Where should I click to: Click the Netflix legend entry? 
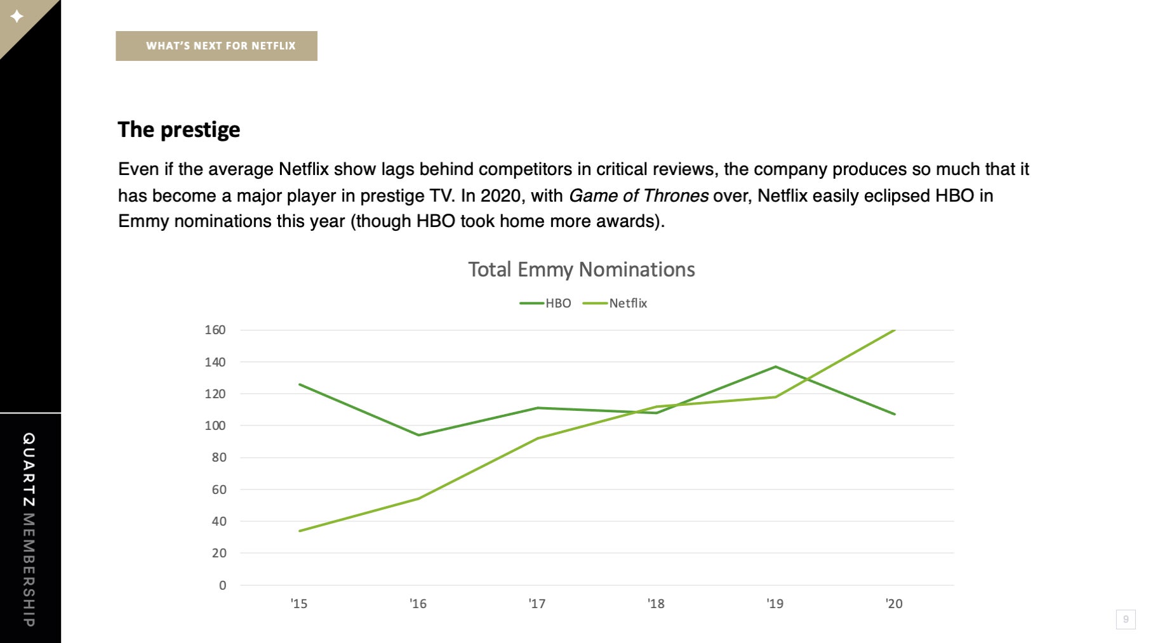(615, 303)
